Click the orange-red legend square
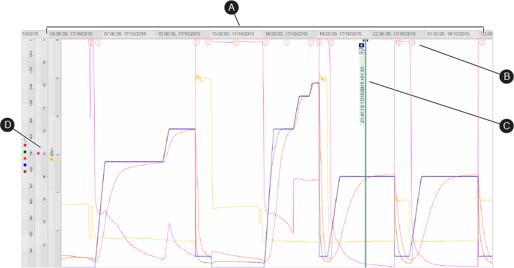 (25, 158)
